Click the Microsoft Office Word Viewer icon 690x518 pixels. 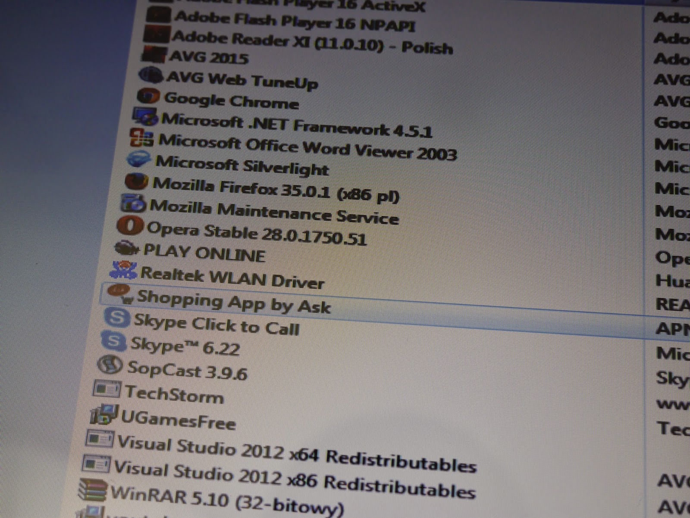point(142,137)
